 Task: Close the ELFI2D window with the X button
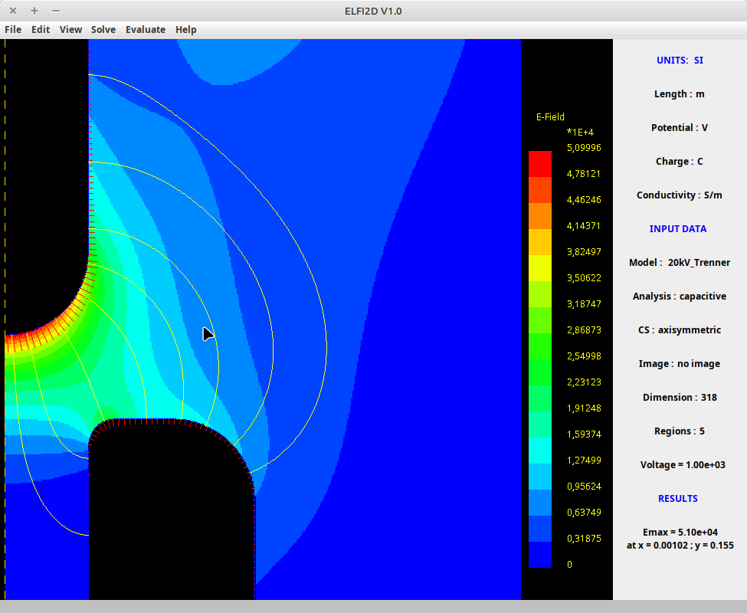click(x=13, y=11)
